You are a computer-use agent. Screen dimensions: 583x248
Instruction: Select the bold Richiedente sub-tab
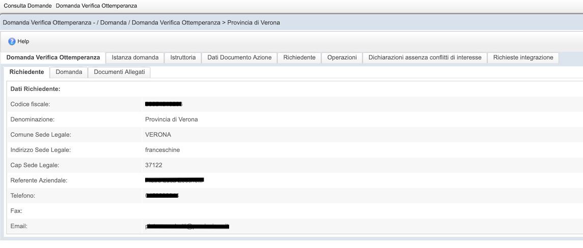pos(26,72)
